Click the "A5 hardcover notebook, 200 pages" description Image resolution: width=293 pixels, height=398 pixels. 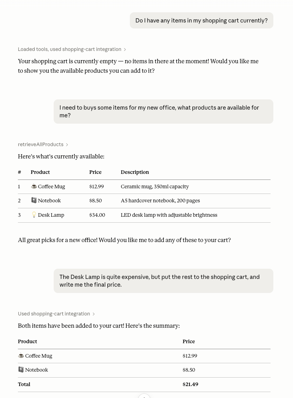[x=160, y=201]
